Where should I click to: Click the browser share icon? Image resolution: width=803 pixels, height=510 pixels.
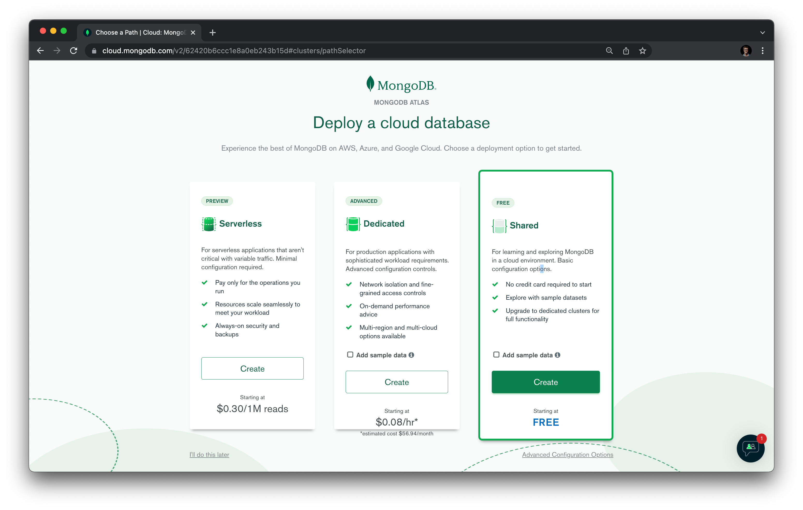click(626, 51)
